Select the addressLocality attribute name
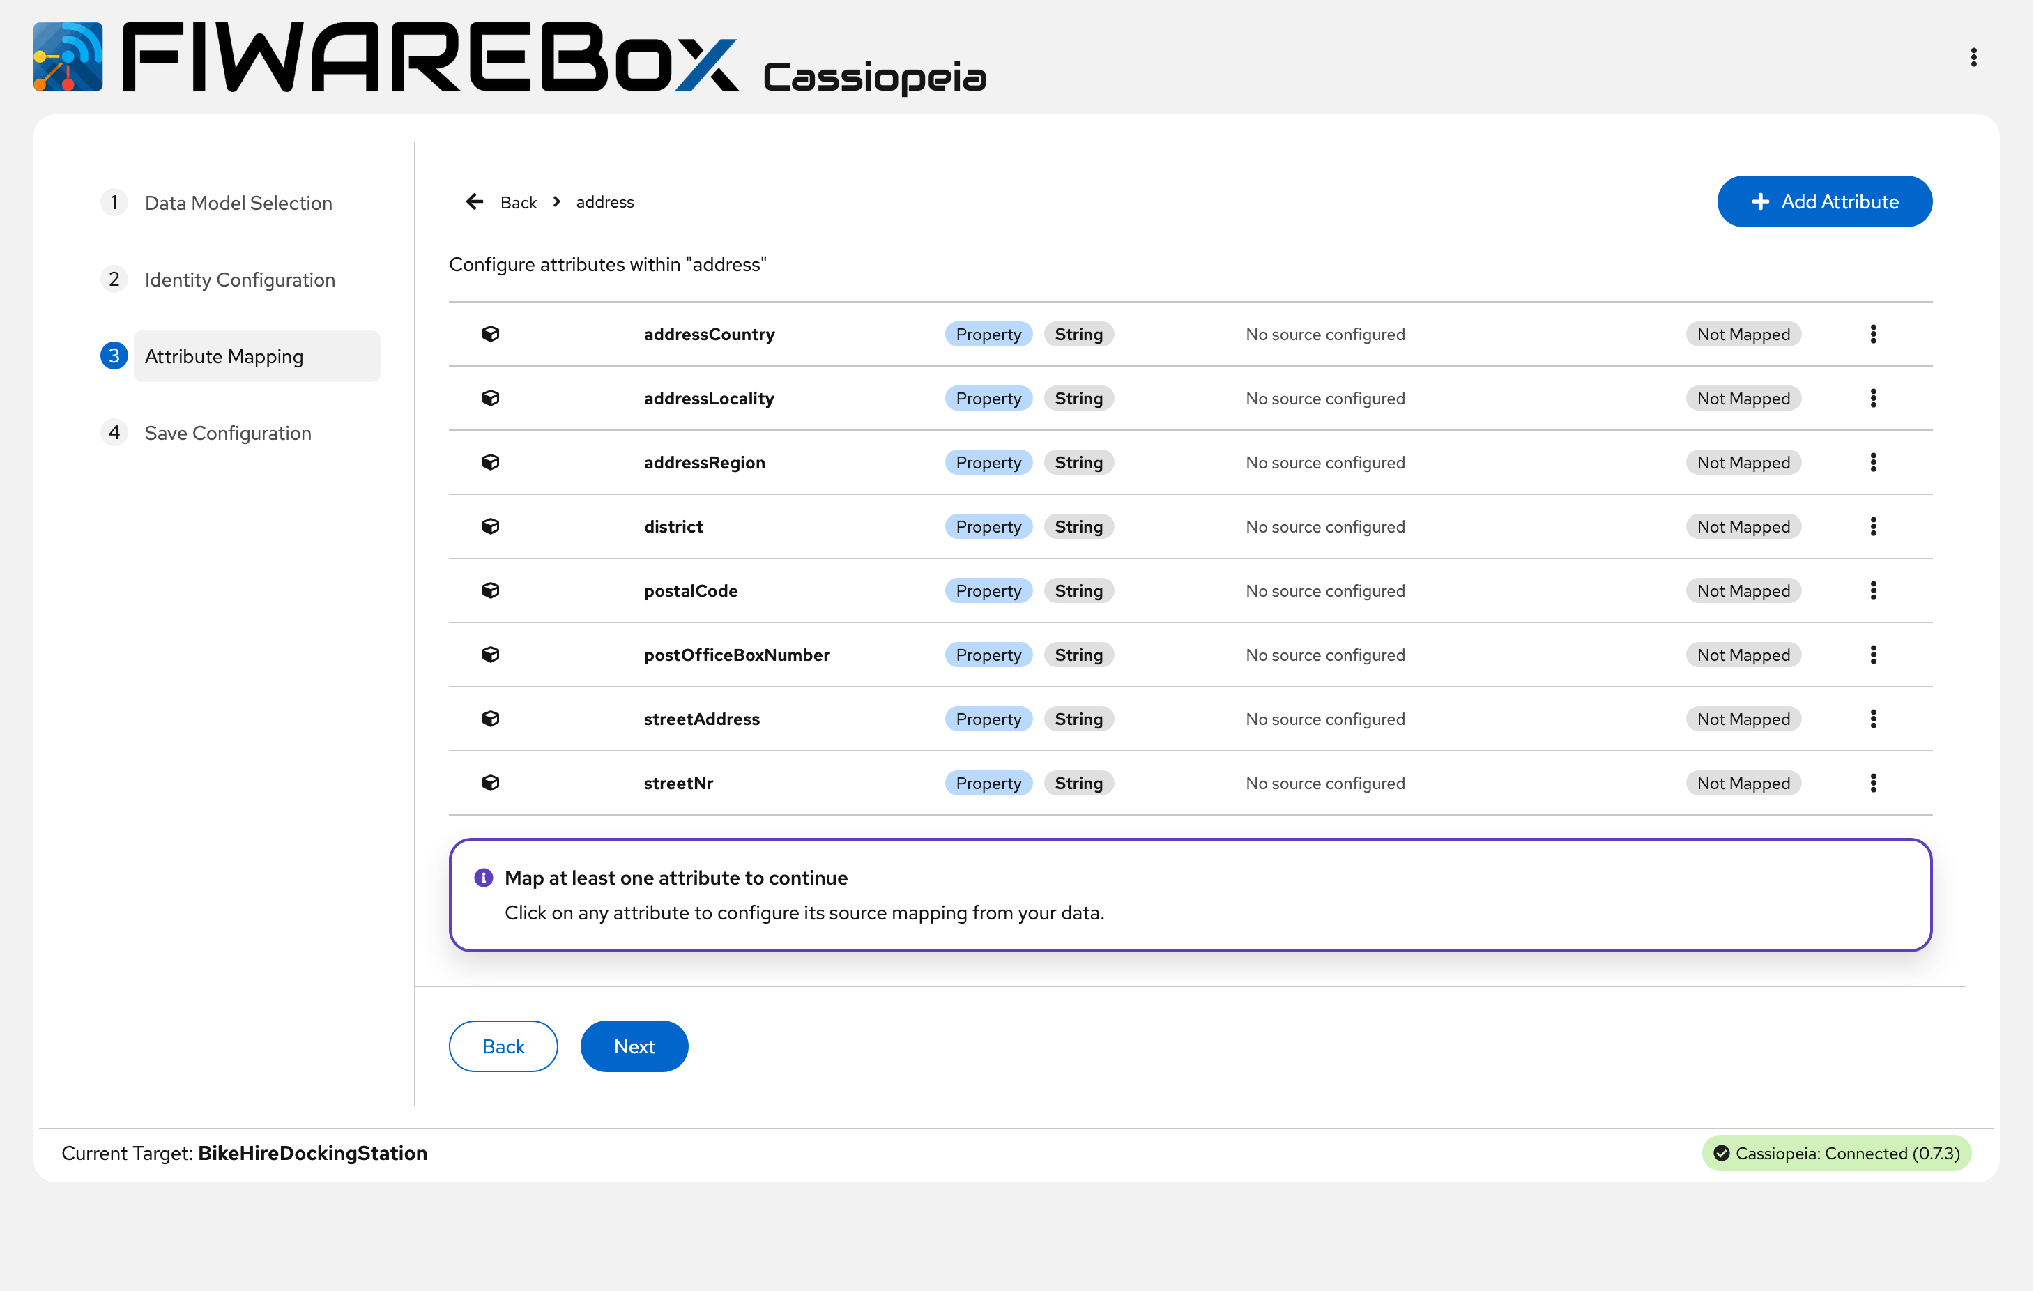Viewport: 2034px width, 1291px height. tap(709, 398)
